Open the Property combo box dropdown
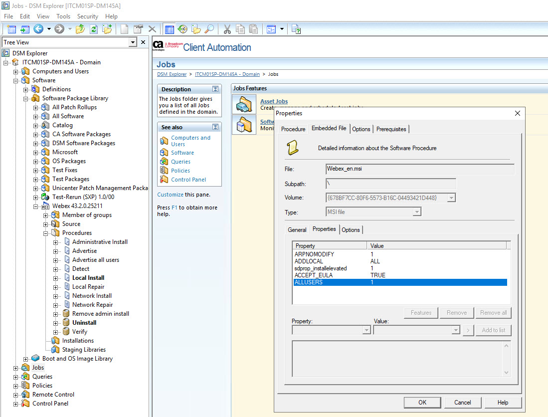 [x=366, y=330]
